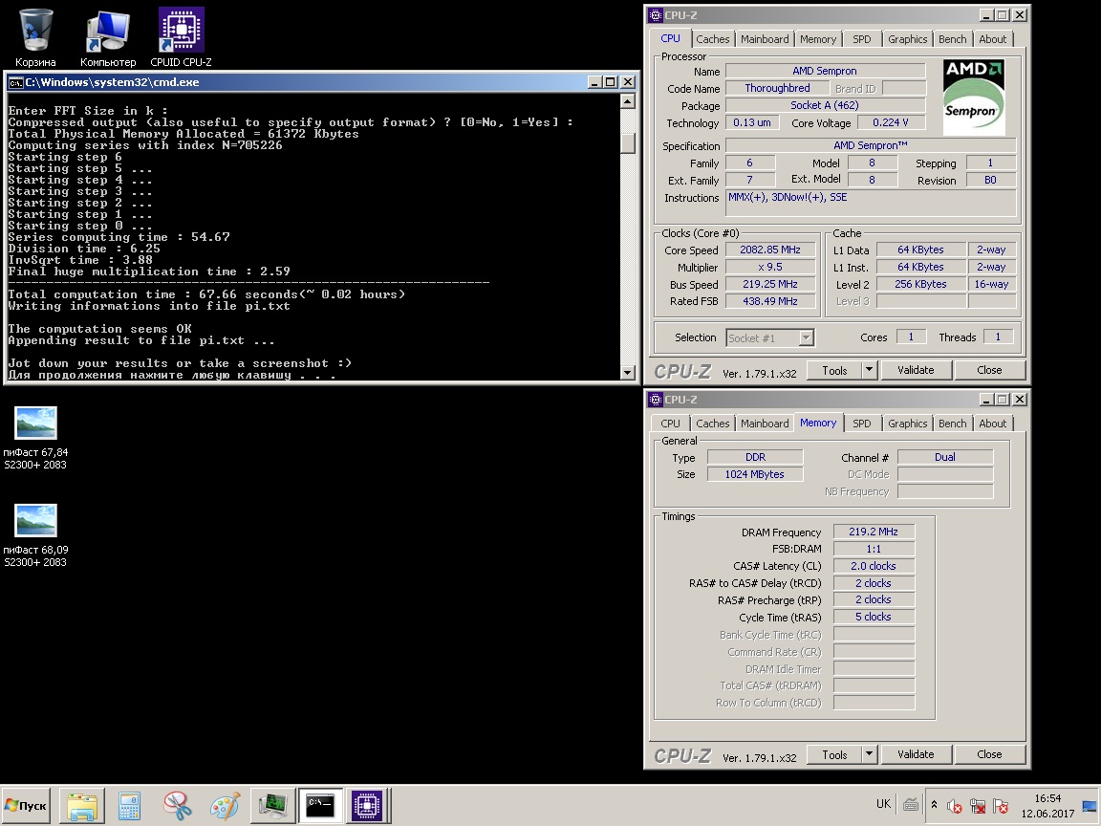Open the Paint taskbar icon
Image resolution: width=1101 pixels, height=826 pixels.
point(225,806)
